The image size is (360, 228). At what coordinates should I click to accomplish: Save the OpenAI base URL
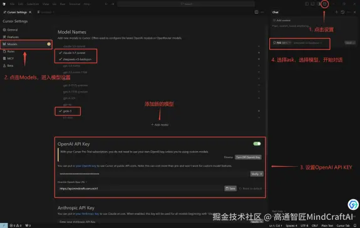[x=230, y=189]
